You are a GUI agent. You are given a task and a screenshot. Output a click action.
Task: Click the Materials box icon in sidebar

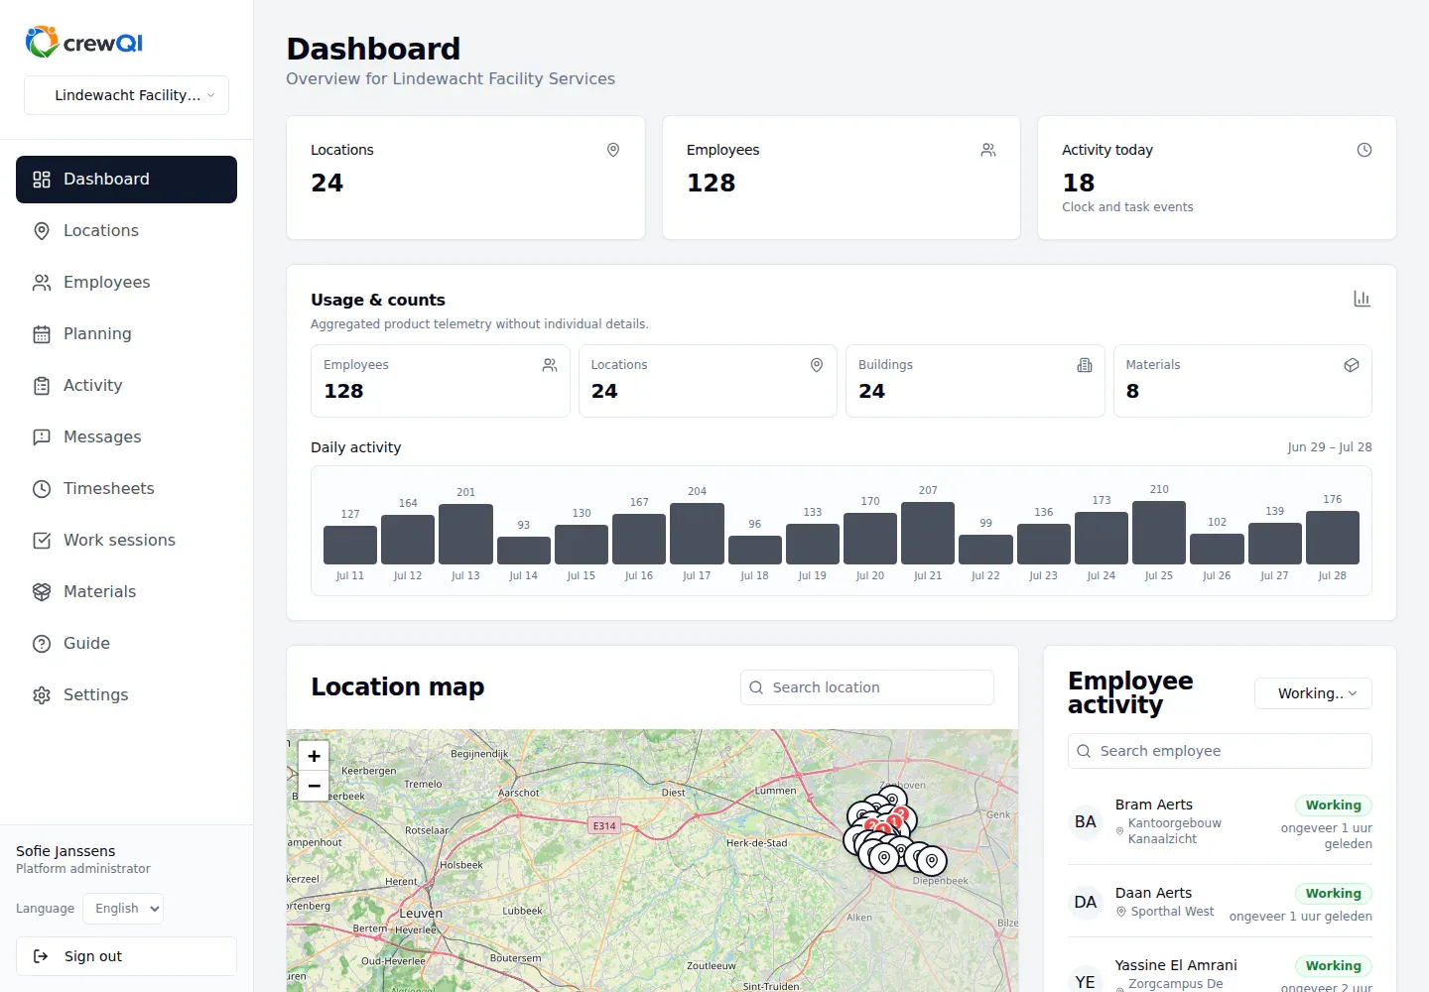(42, 592)
